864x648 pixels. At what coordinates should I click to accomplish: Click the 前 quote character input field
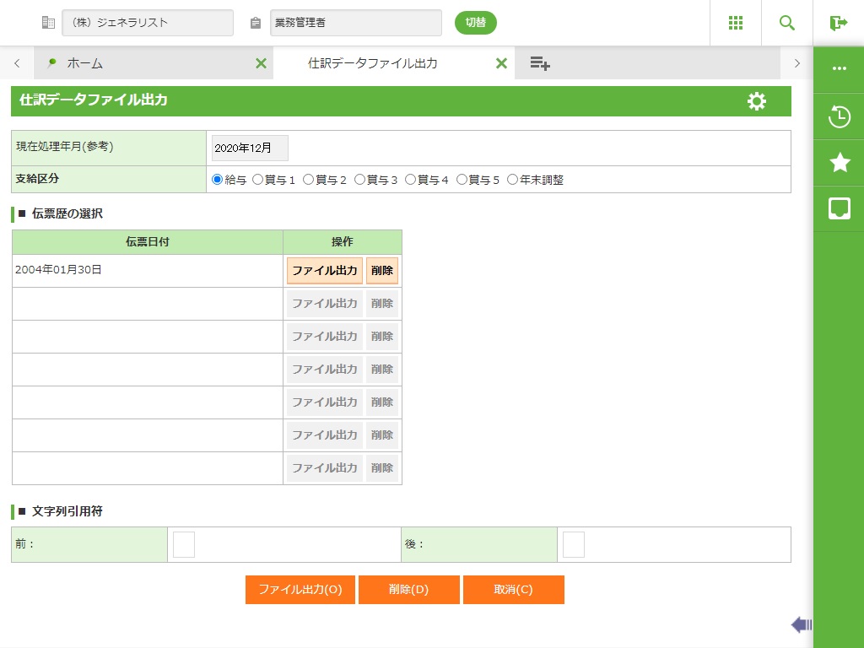[184, 544]
